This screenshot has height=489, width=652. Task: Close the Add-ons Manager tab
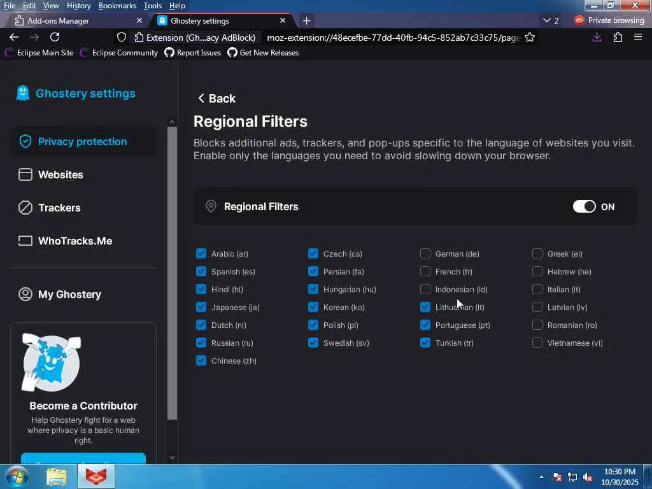(x=139, y=20)
